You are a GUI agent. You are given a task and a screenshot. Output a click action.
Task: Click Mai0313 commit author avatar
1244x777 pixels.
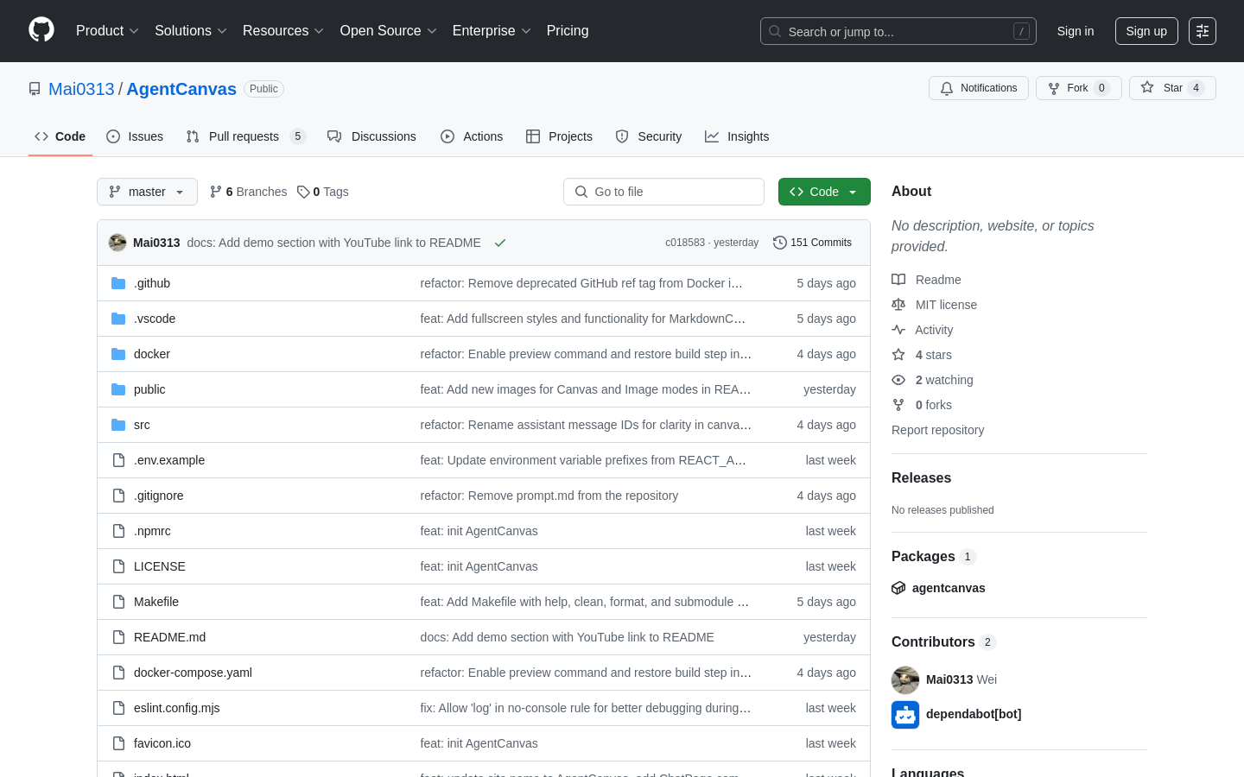117,243
